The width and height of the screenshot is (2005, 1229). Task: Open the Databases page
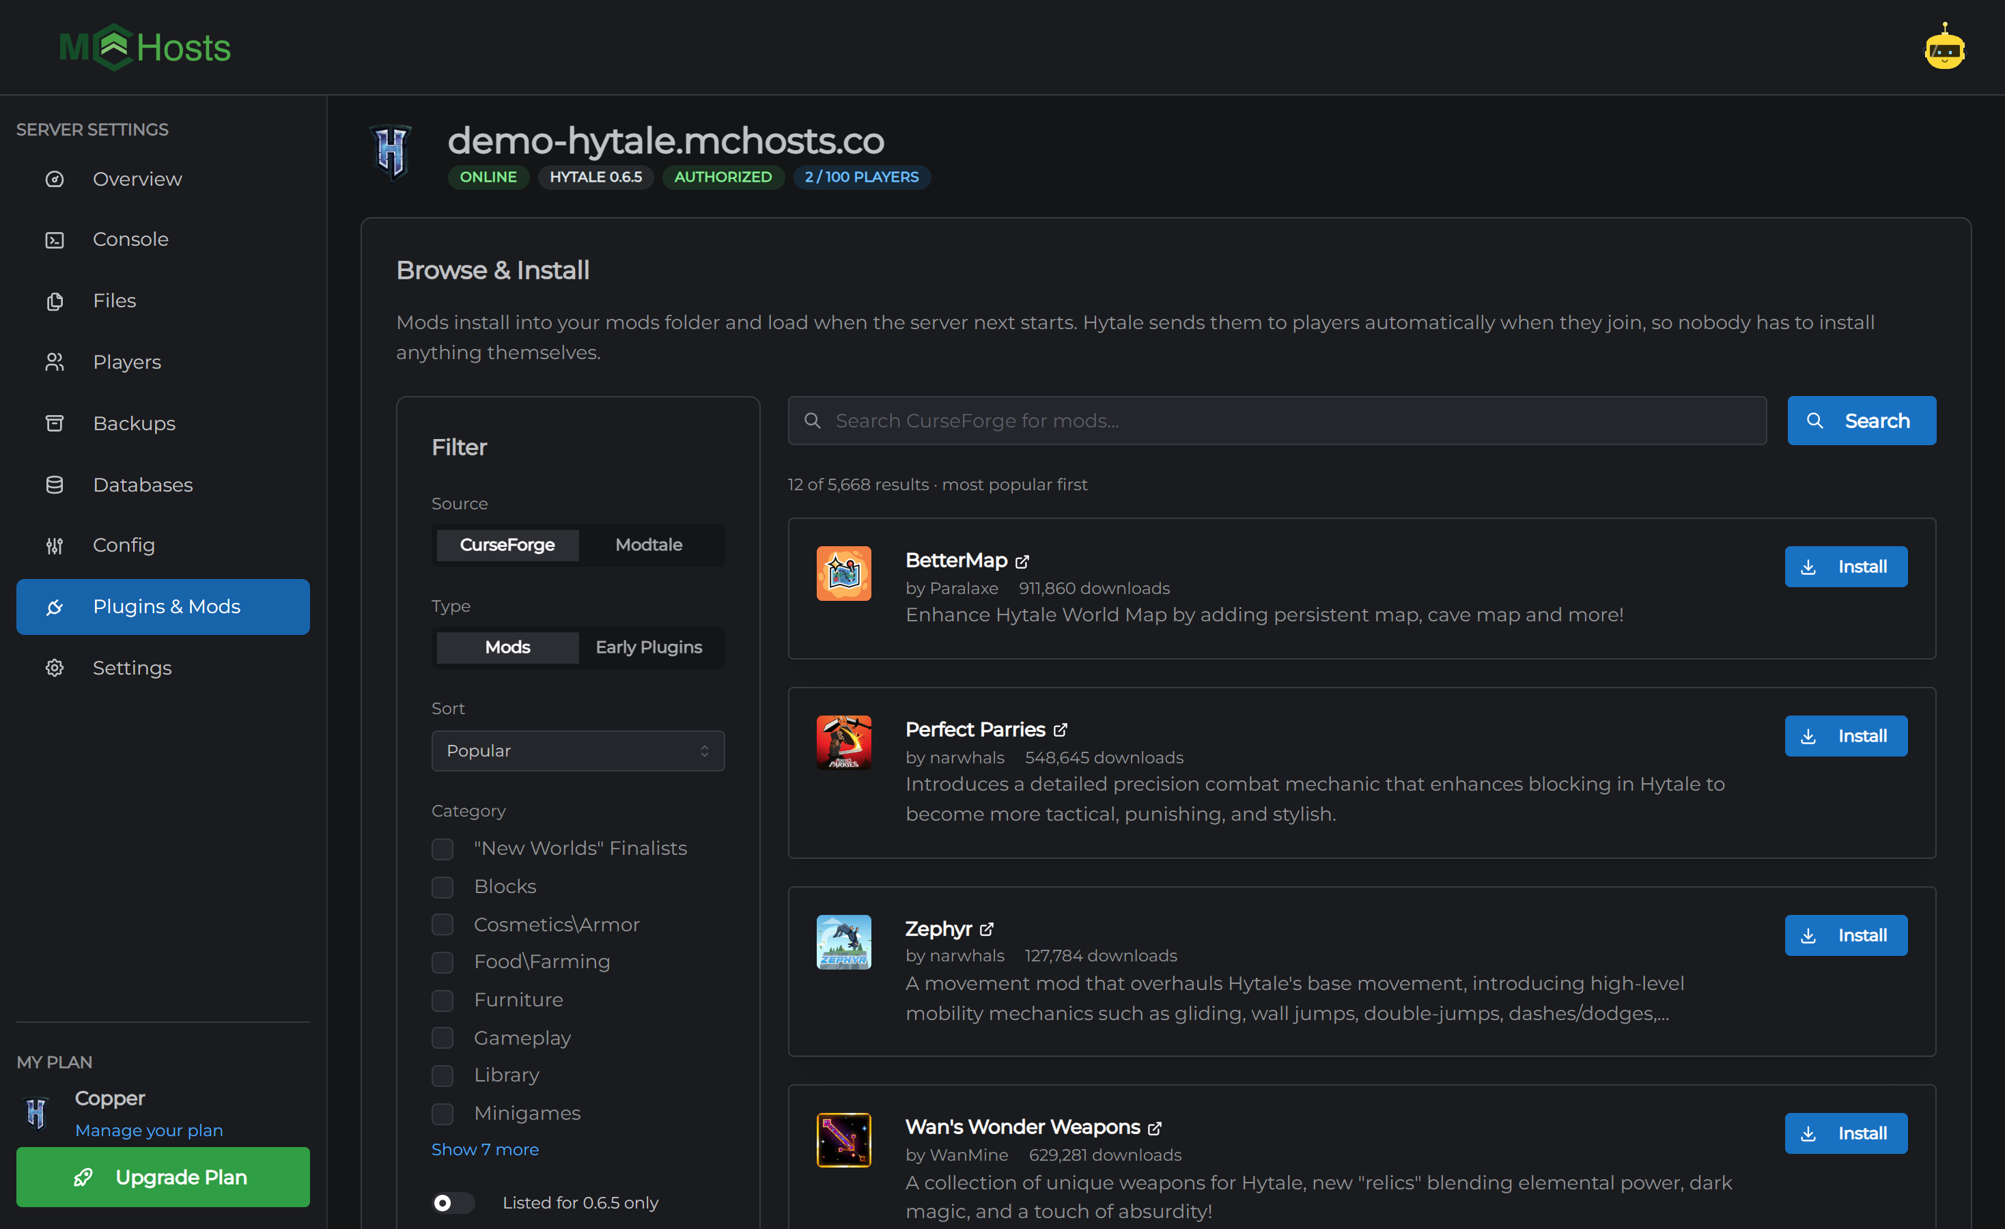pyautogui.click(x=163, y=485)
